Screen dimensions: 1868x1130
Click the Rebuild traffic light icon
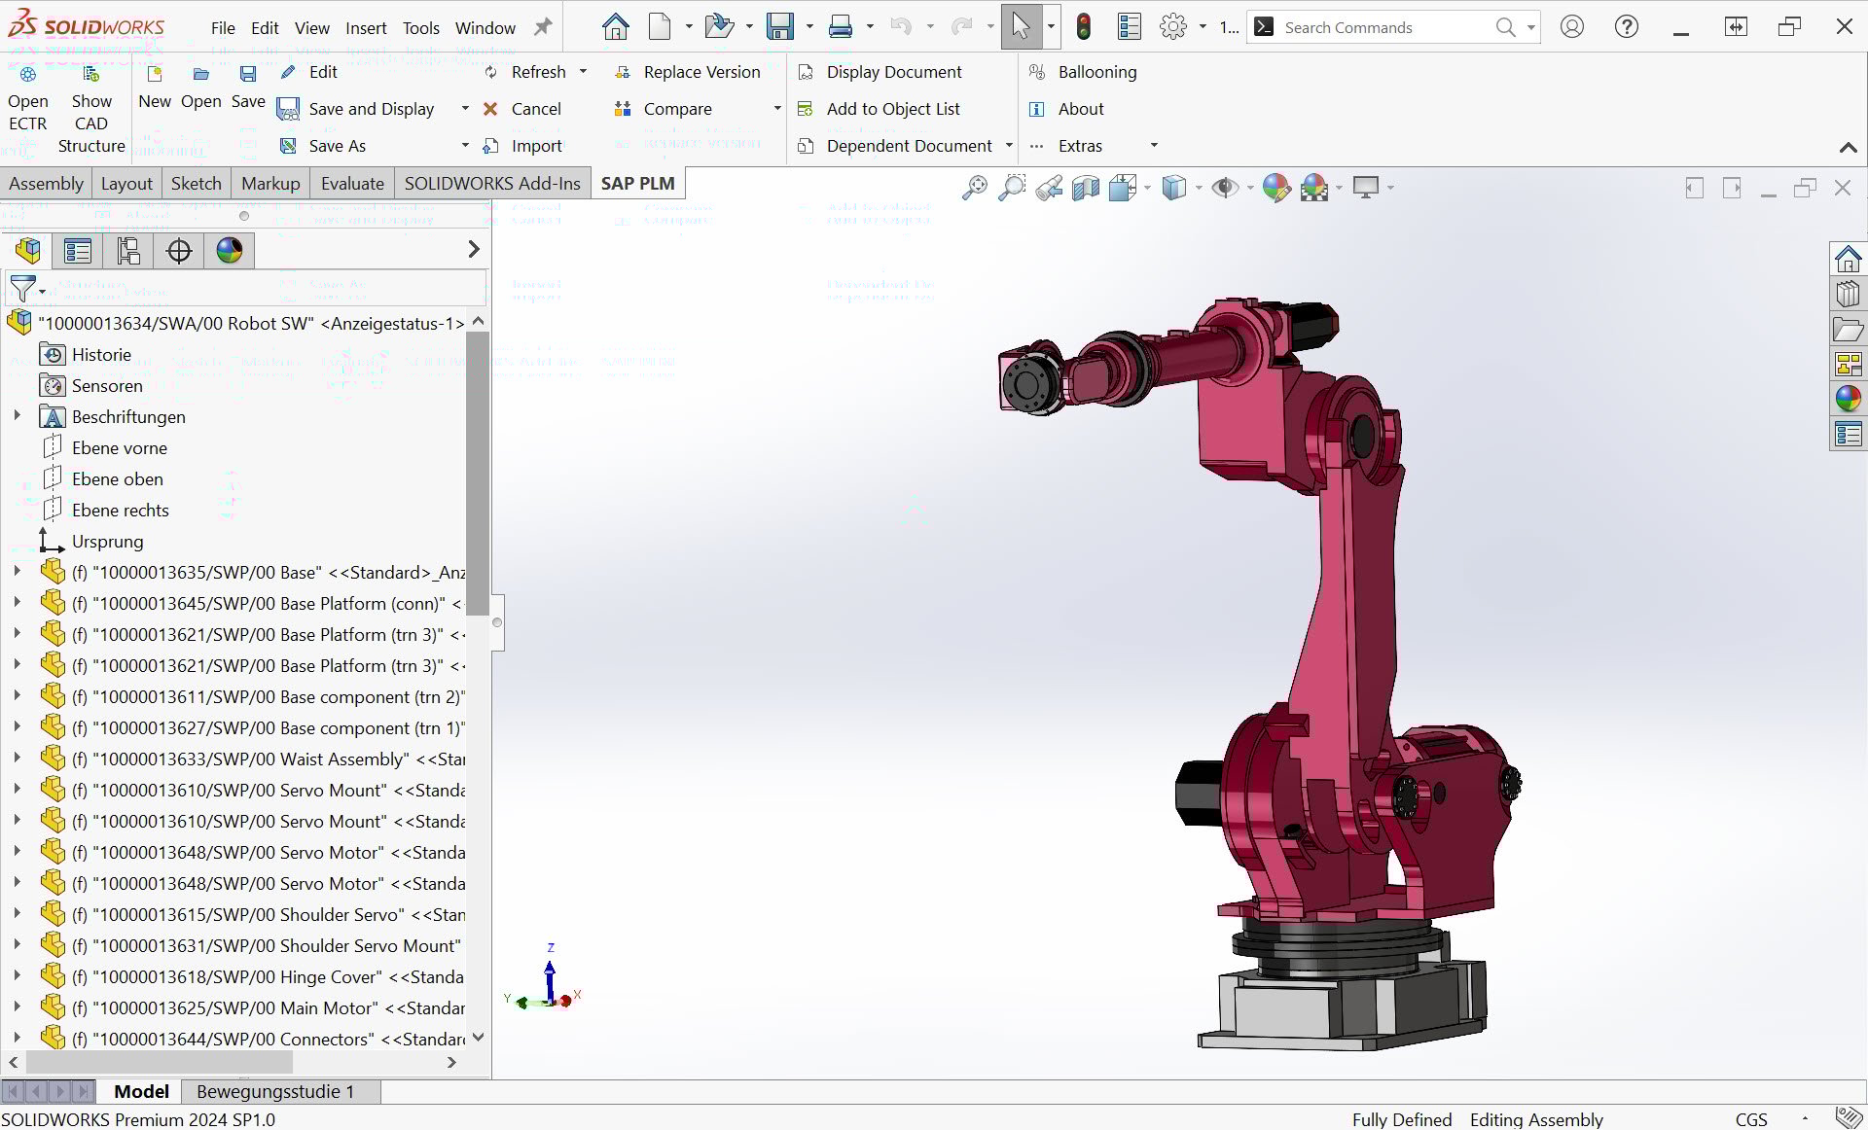1084,27
